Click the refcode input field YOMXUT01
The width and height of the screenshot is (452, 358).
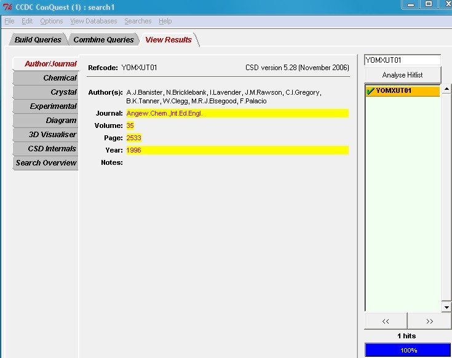[402, 60]
